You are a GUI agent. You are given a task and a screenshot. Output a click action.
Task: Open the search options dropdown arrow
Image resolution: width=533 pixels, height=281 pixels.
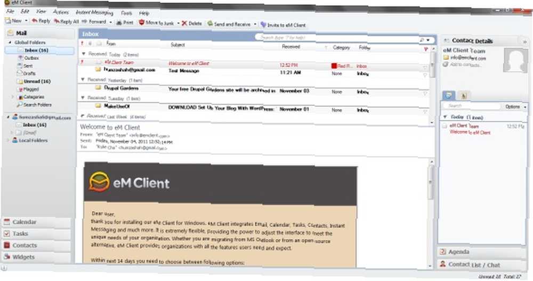pos(428,40)
